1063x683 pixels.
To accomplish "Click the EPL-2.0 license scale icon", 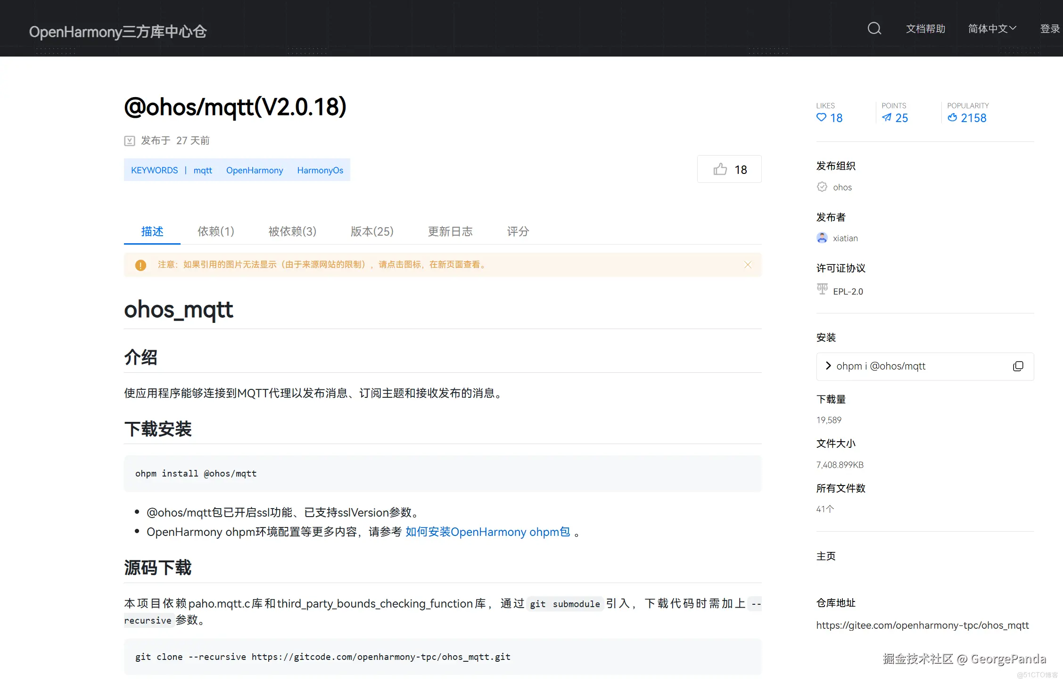I will point(822,289).
